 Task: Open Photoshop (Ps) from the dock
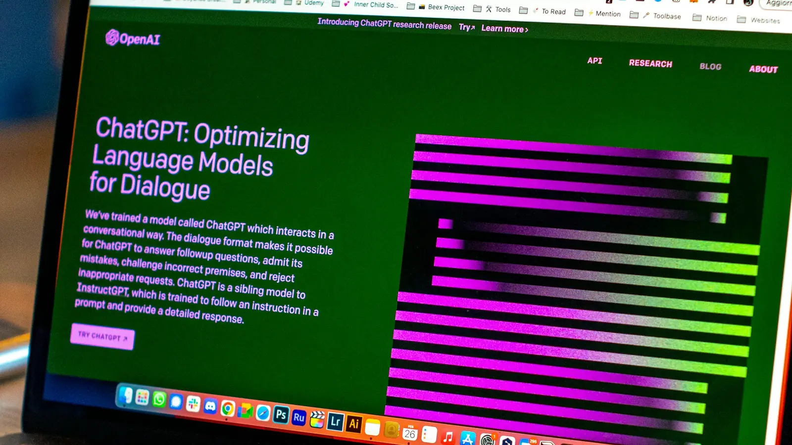[x=281, y=414]
